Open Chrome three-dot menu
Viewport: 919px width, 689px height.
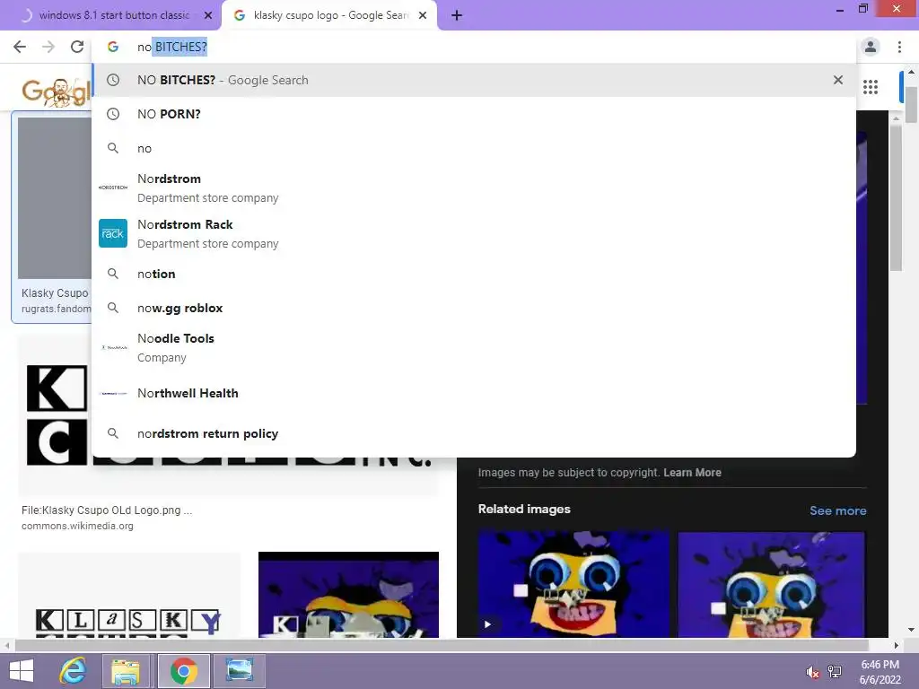(899, 47)
